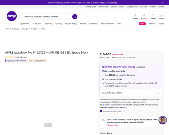This screenshot has width=169, height=135.
Task: Open the Home & Outdoor menu
Action: click(107, 24)
